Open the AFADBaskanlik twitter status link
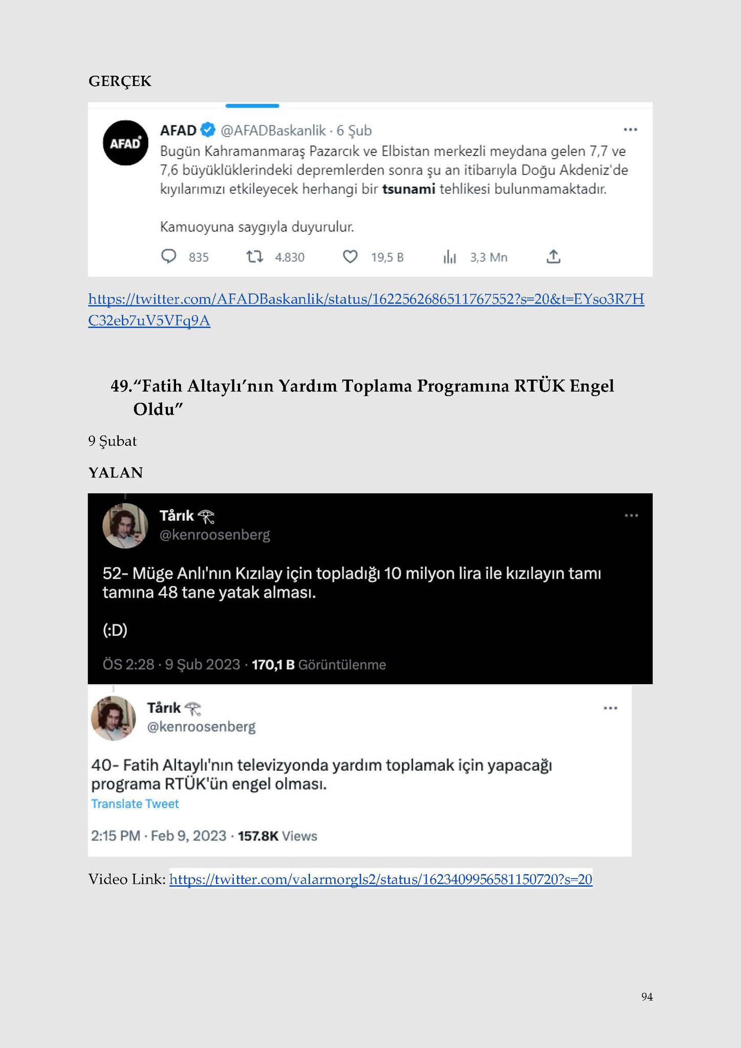Screen dimensions: 741x1048 [366, 310]
